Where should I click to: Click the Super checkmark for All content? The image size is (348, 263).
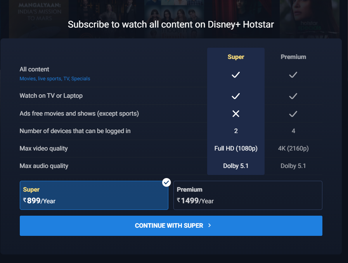(236, 75)
